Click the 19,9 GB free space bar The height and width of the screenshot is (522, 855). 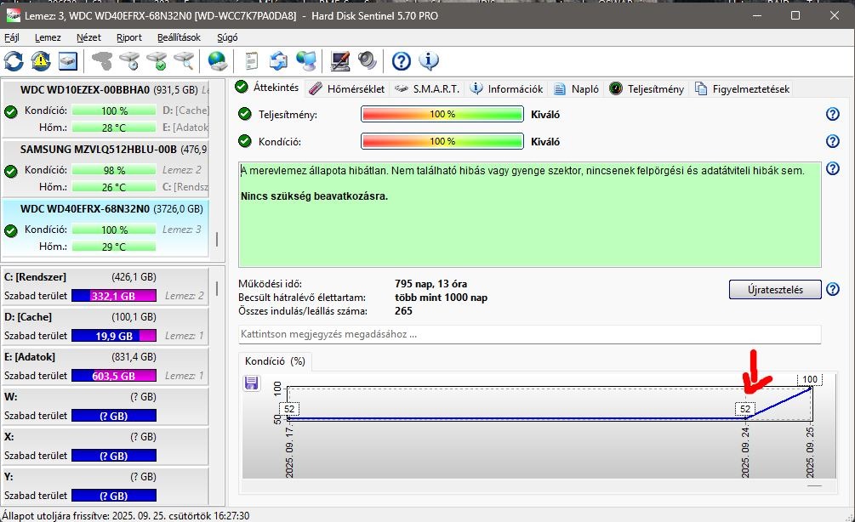click(x=114, y=336)
